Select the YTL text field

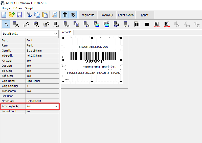click(x=116, y=67)
